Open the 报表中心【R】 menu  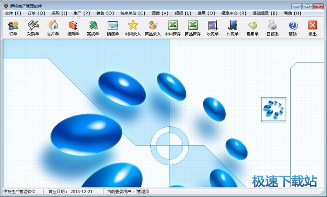[234, 14]
